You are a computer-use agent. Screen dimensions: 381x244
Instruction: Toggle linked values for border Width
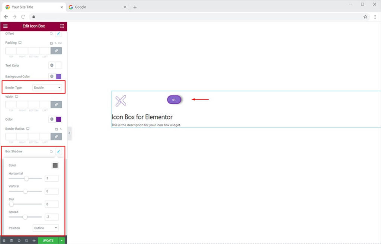coord(56,105)
